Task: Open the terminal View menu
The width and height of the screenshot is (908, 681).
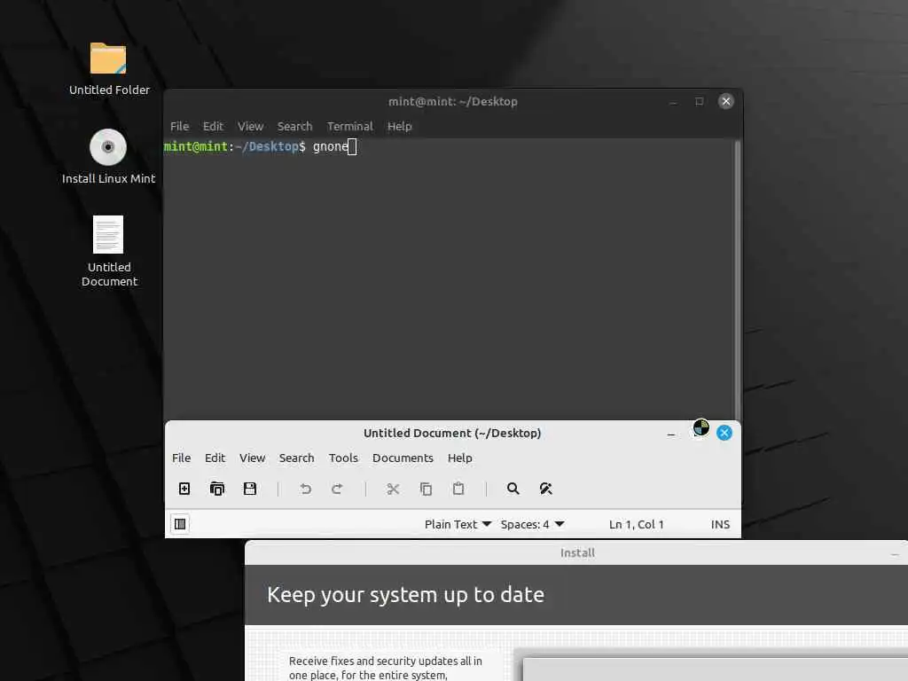Action: (250, 126)
